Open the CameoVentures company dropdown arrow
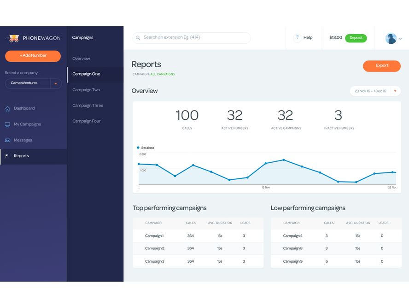The image size is (409, 307). pyautogui.click(x=56, y=83)
